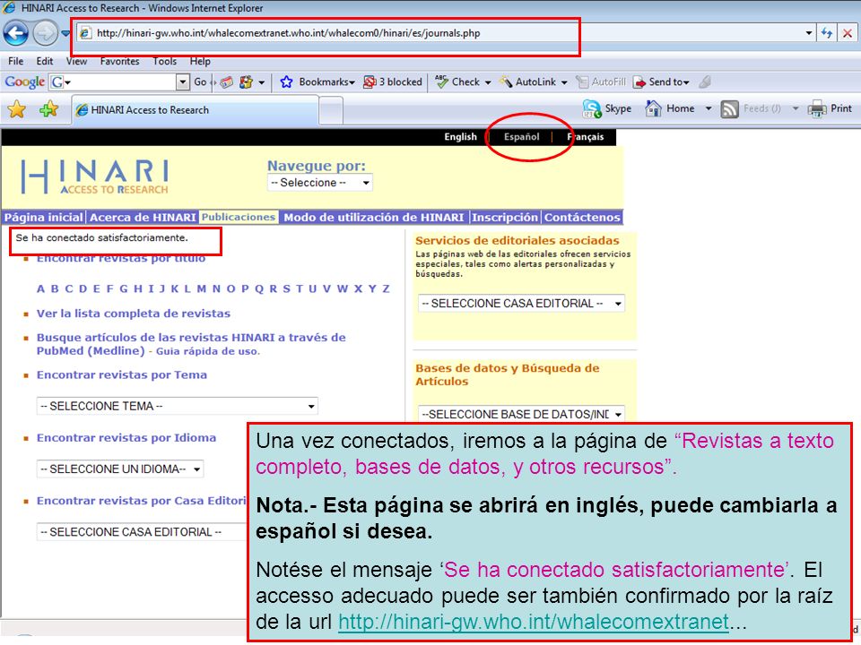The height and width of the screenshot is (645, 861).
Task: Run the Check spelling tool
Action: point(463,82)
